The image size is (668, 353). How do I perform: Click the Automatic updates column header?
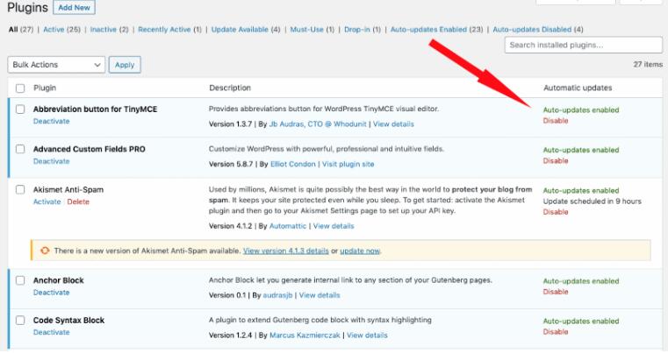click(x=578, y=88)
